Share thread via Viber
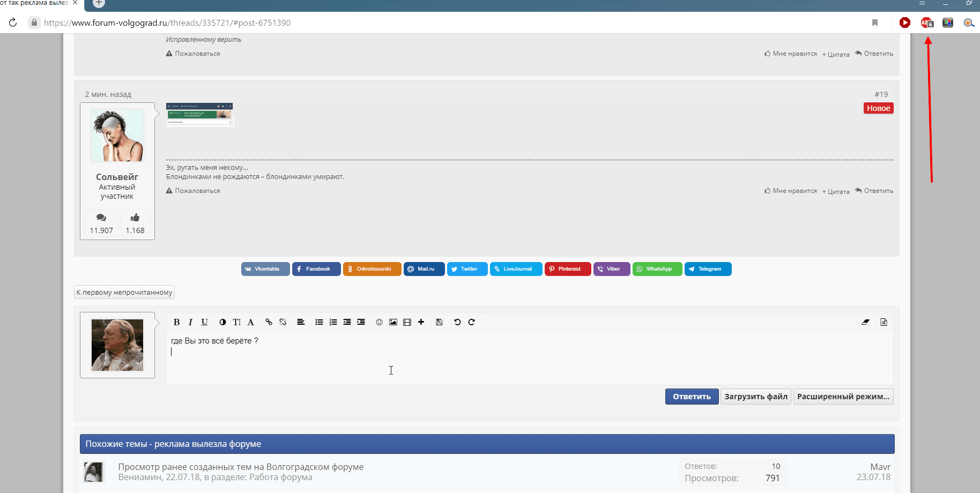Screen dimensions: 980x493 [612, 269]
